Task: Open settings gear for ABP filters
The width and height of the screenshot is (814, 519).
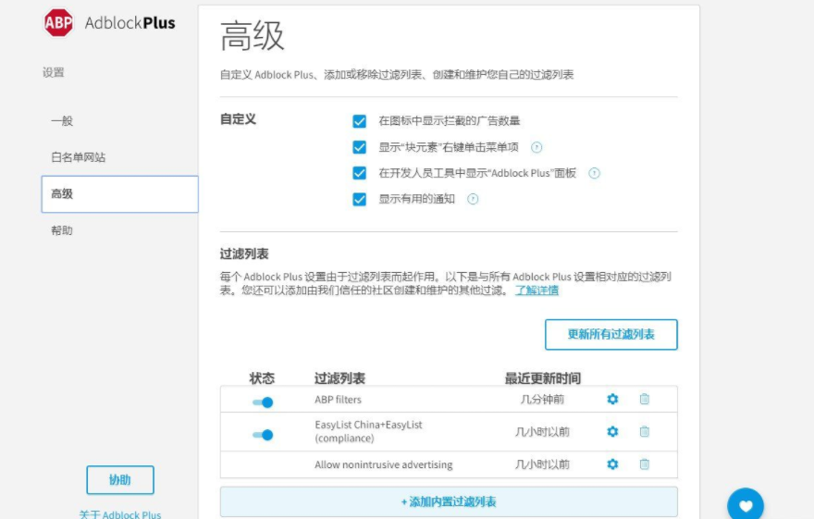Action: pos(612,399)
